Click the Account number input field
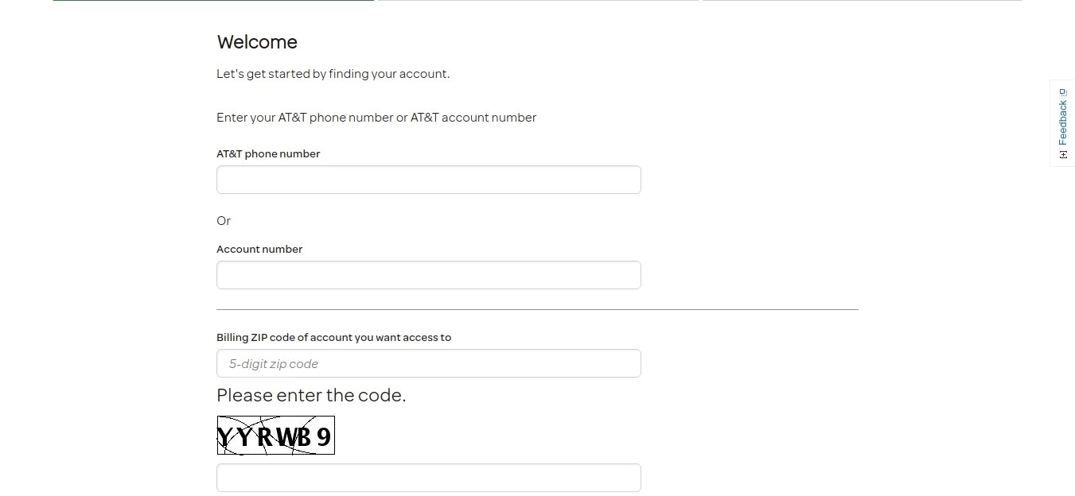 coord(428,275)
